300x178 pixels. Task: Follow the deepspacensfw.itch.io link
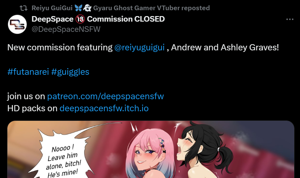click(x=104, y=108)
